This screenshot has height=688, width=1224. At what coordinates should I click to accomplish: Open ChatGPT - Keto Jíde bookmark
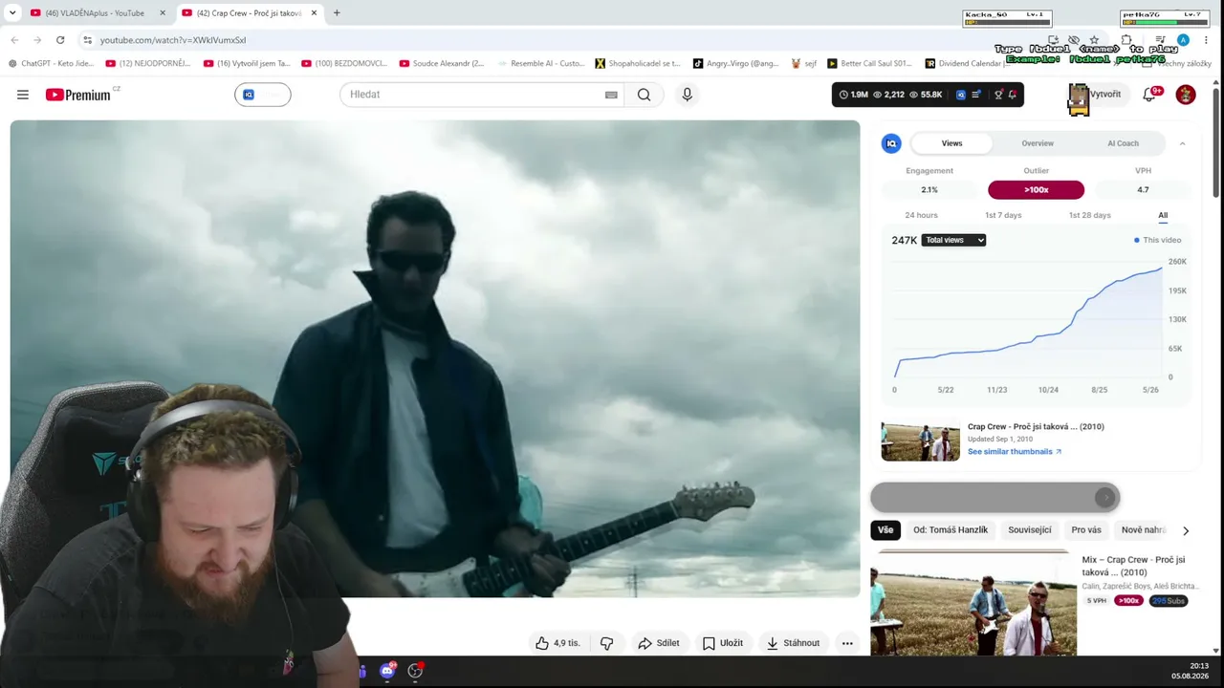pyautogui.click(x=51, y=63)
